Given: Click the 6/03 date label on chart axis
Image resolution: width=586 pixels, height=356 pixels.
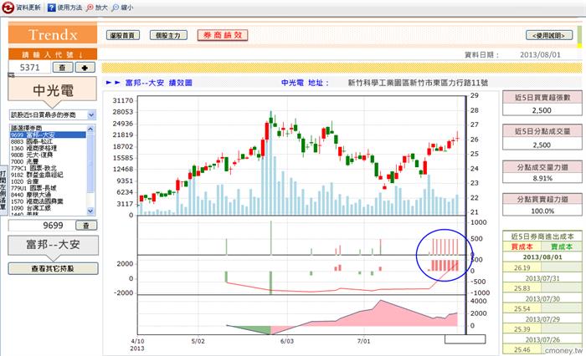Looking at the screenshot, I should click(287, 341).
